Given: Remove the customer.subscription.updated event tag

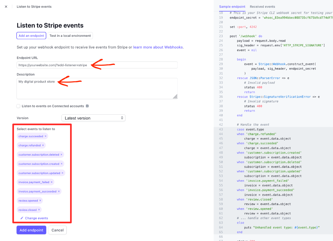Looking at the screenshot, I should [x=63, y=173].
